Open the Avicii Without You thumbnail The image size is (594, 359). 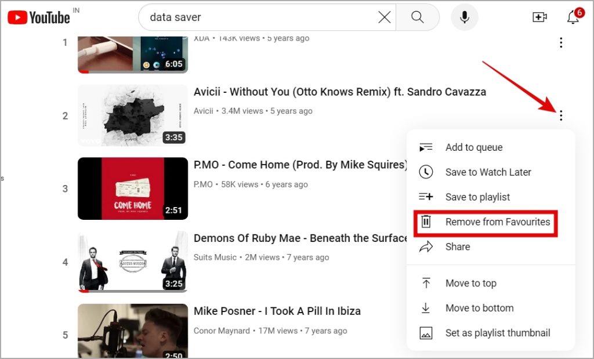coord(133,115)
